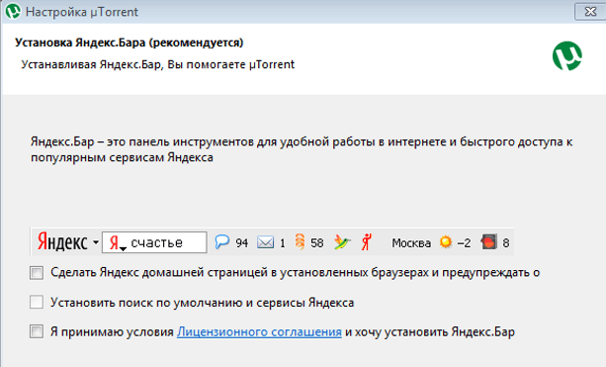Click the temperature value −2
606x367 pixels.
tap(464, 243)
